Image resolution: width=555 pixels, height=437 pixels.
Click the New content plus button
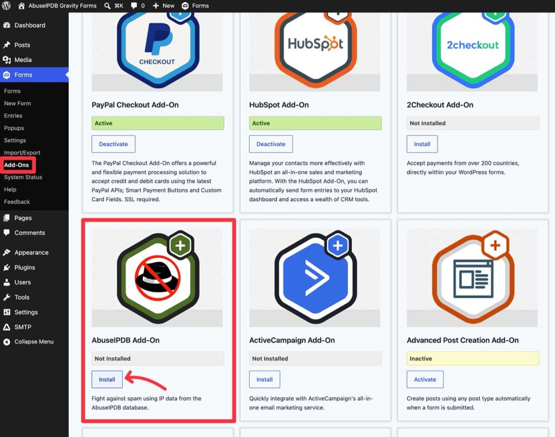tap(164, 5)
